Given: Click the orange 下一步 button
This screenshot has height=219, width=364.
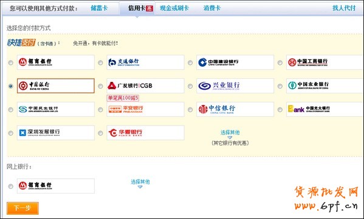Looking at the screenshot, I should pyautogui.click(x=22, y=208).
